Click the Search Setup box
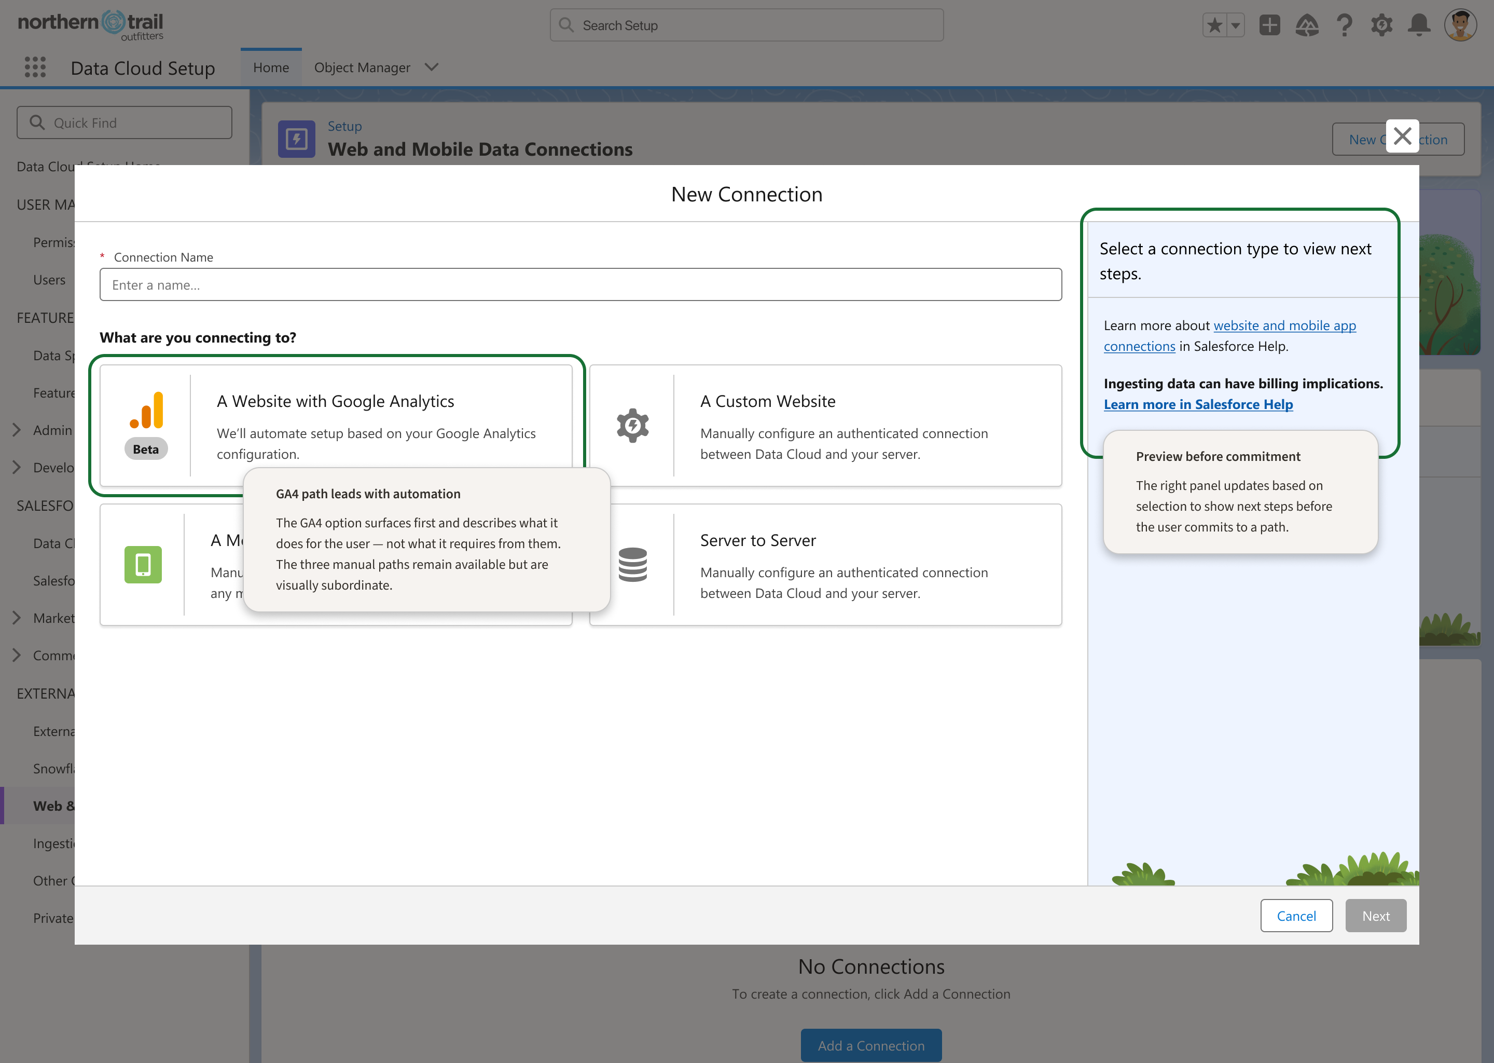 [x=747, y=25]
